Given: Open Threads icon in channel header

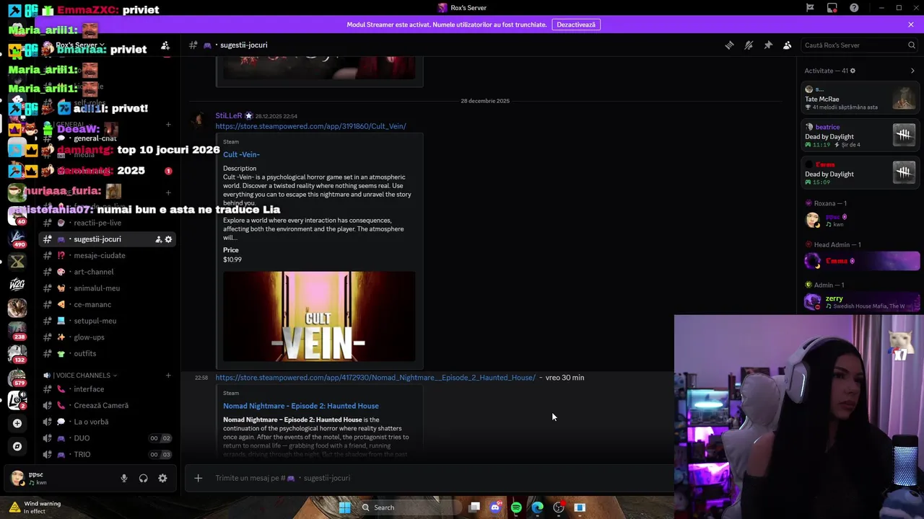Looking at the screenshot, I should point(729,45).
